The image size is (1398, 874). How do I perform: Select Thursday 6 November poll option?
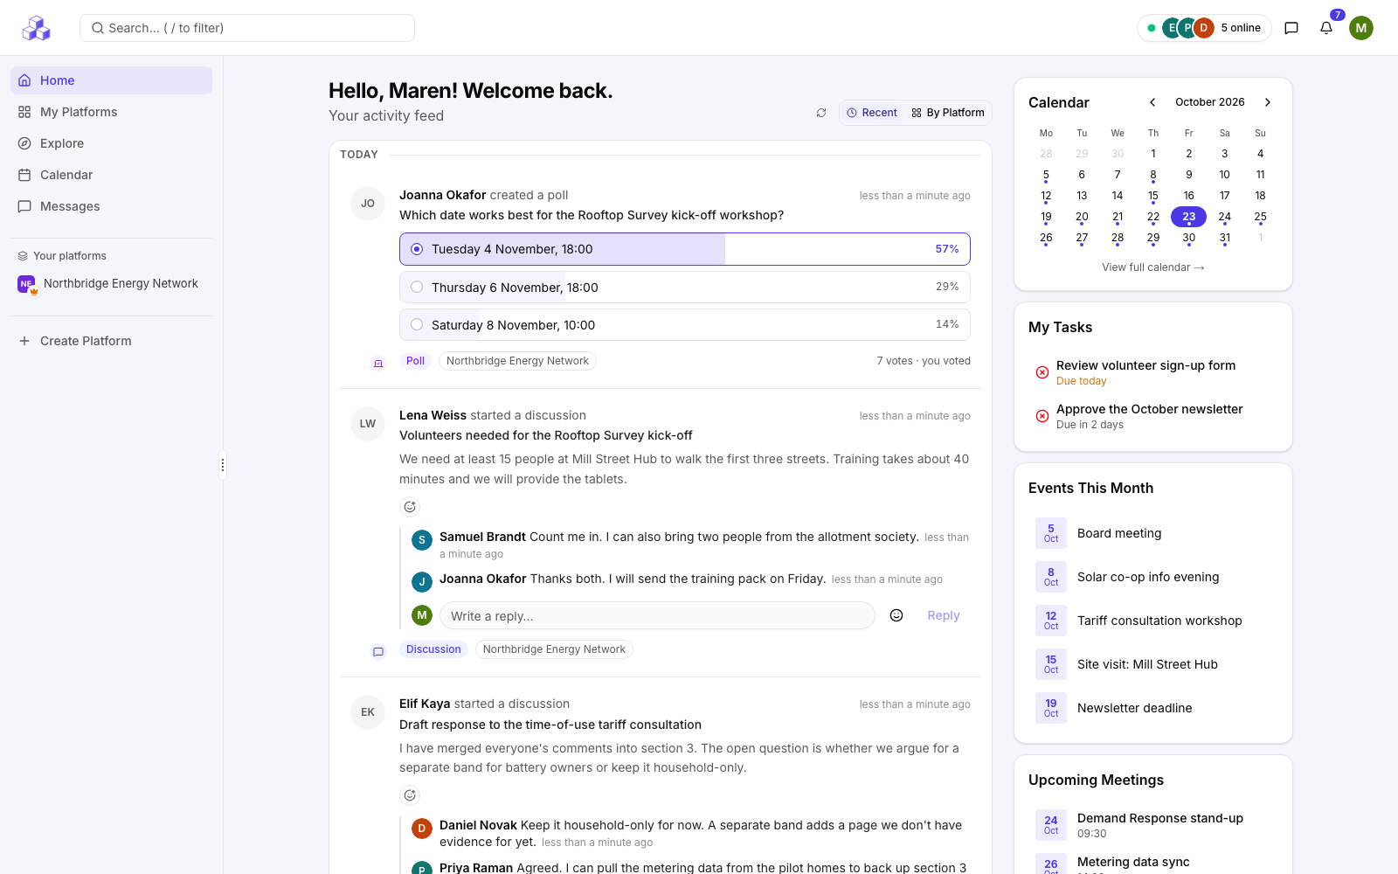(x=685, y=288)
